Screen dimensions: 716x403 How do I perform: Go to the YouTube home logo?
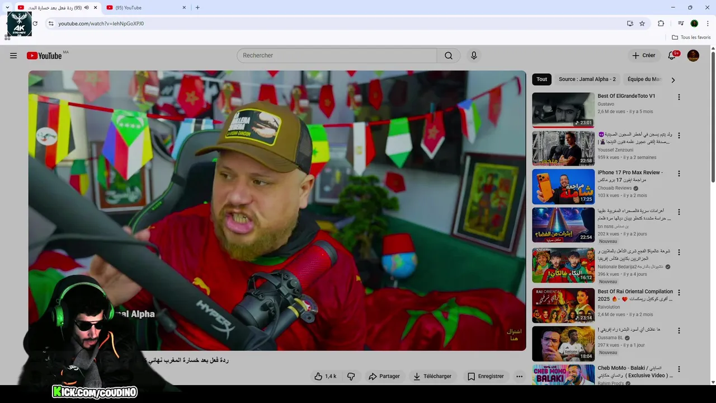tap(44, 55)
